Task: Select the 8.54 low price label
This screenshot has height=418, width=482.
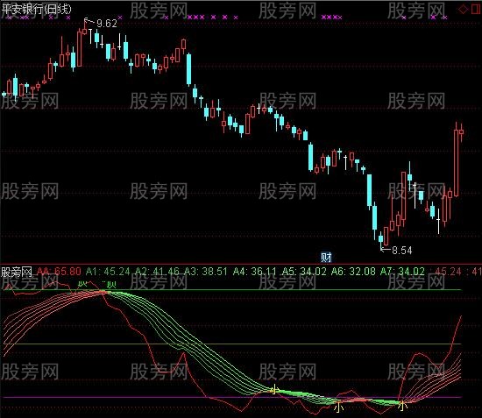Action: (x=401, y=250)
